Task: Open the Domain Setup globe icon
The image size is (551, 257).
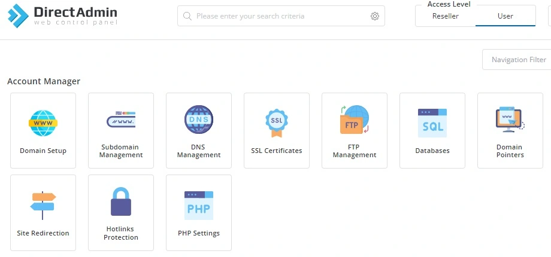Action: (x=43, y=123)
